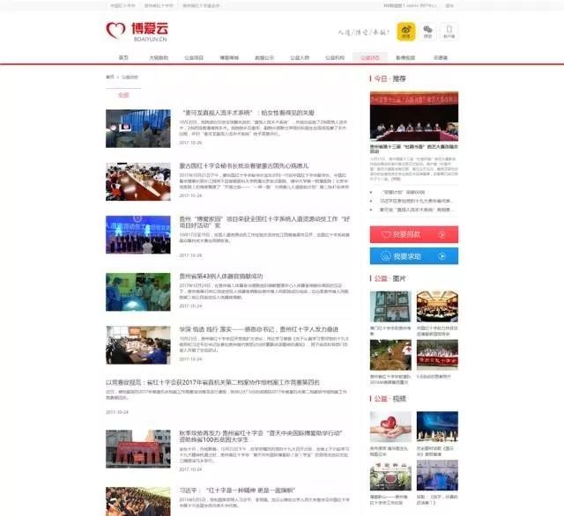Click the Weibo icon in header
Screen dimensions: 564x516
406,33
